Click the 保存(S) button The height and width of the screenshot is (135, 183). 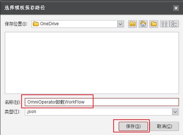(133, 126)
